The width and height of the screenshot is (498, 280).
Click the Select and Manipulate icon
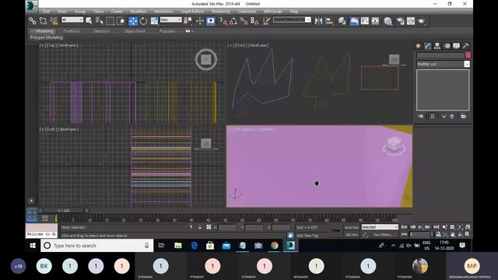pyautogui.click(x=200, y=21)
